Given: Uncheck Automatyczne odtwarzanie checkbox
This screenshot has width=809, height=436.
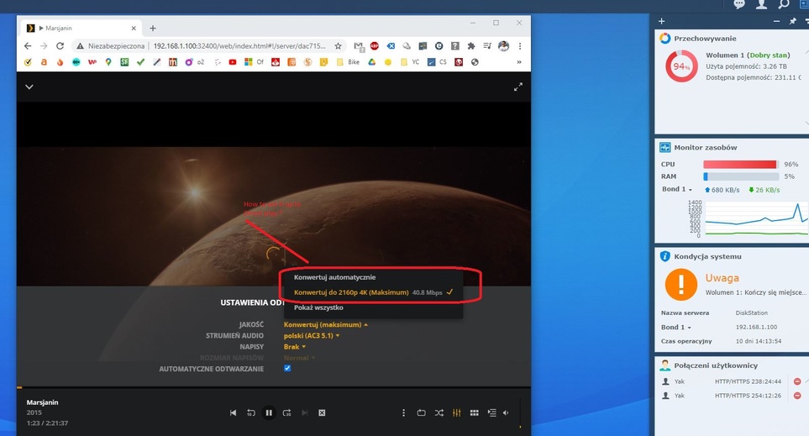Looking at the screenshot, I should tap(287, 369).
